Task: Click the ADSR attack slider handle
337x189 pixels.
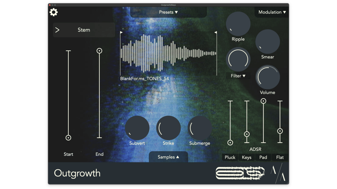Action: point(230,143)
